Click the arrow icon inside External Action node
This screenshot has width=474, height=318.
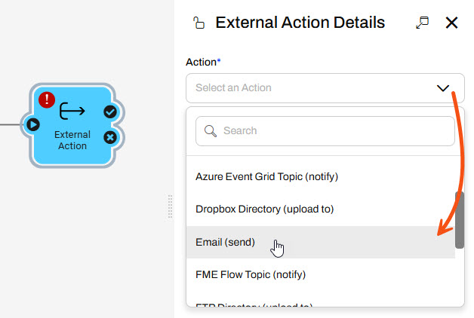[72, 112]
